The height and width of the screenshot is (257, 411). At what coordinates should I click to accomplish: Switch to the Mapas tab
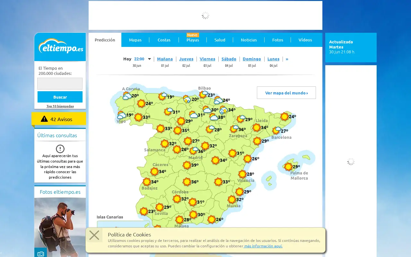(x=135, y=40)
